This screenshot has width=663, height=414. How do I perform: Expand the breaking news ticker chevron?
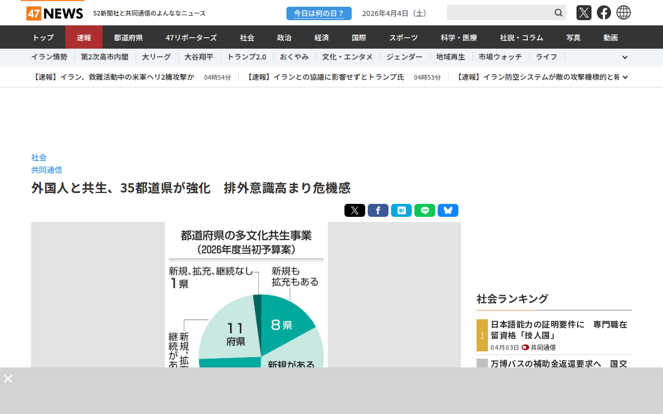click(x=625, y=77)
